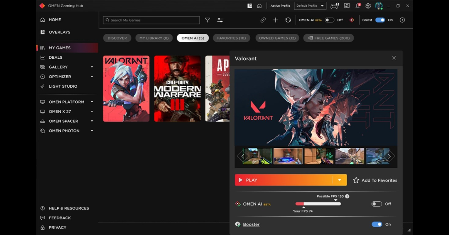
Task: Open the Default Profile dropdown
Action: click(x=310, y=6)
